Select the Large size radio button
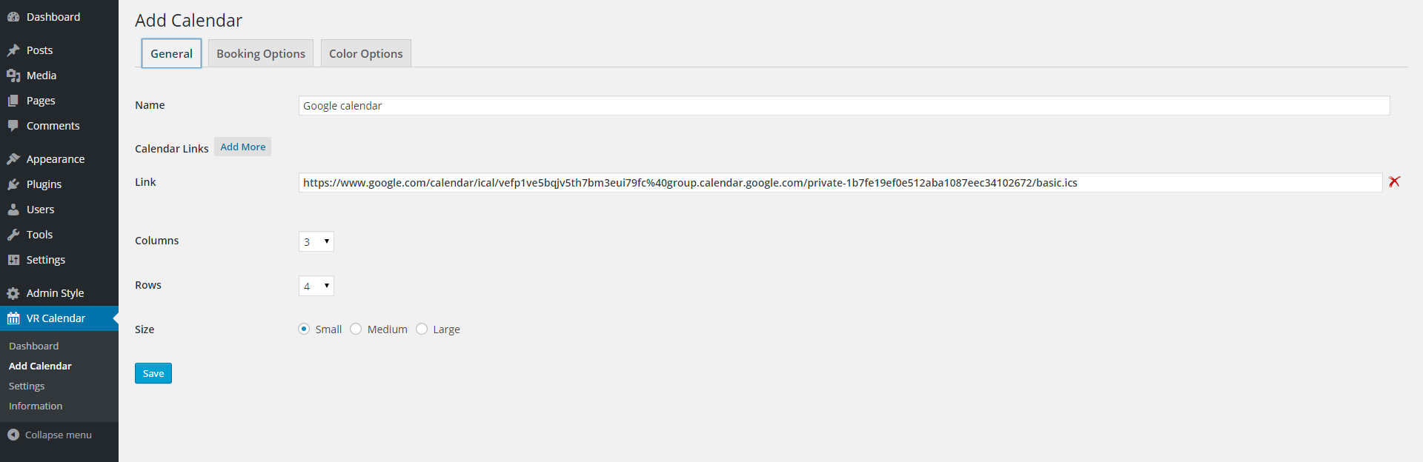The height and width of the screenshot is (462, 1423). point(422,329)
